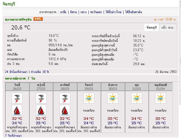Open the 7 วันที่ผ่านมา past week link
The width and height of the screenshot is (181, 139).
(13, 136)
